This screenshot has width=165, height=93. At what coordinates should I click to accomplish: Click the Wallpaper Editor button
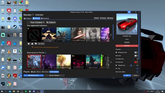click(34, 75)
